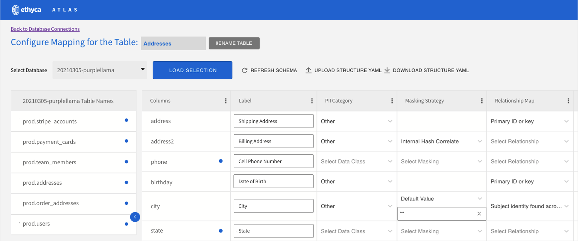Clear the city default value with X
Screen dimensions: 578x241
479,214
